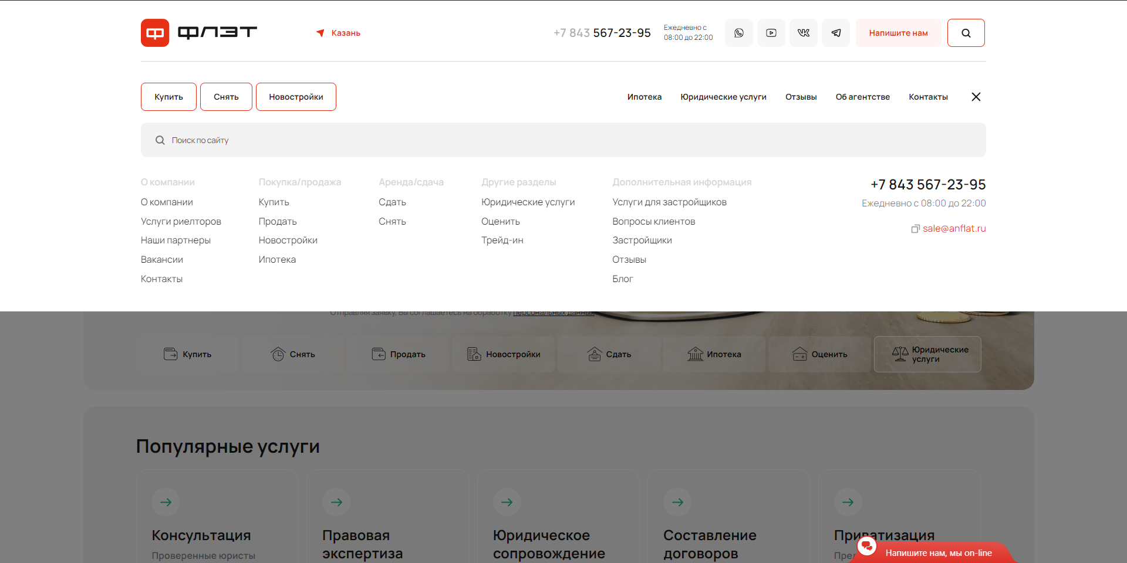Open Продать link under Покупка/продажа
1127x563 pixels.
coord(278,222)
